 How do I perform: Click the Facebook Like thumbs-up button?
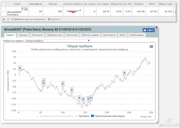coord(149,30)
